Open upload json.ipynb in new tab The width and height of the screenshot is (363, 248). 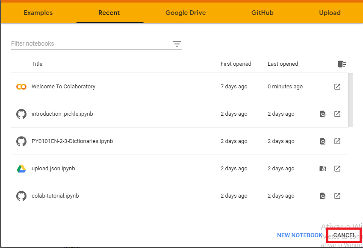[x=337, y=169]
